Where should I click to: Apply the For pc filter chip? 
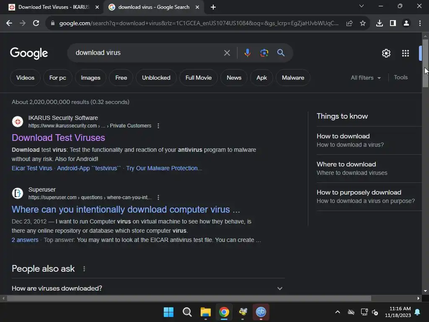click(x=57, y=78)
